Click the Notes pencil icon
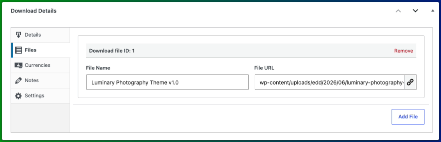The width and height of the screenshot is (441, 142). 18,80
